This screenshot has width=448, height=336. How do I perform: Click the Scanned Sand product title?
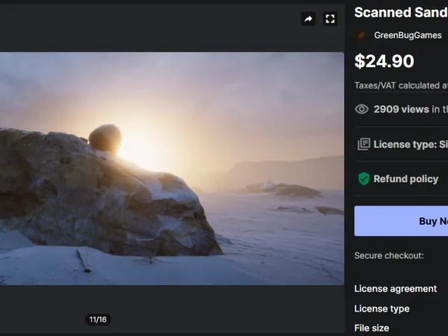click(x=400, y=12)
